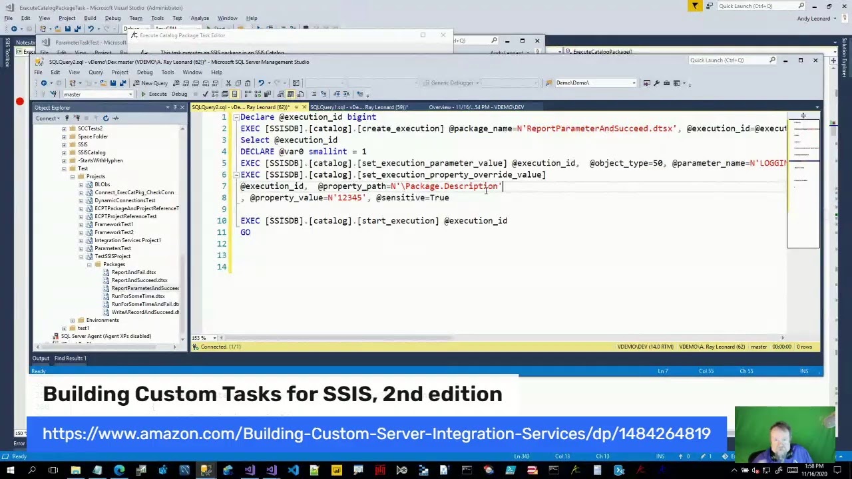This screenshot has height=479, width=852.
Task: Open the Connect dropdown in Object Explorer
Action: [x=48, y=118]
